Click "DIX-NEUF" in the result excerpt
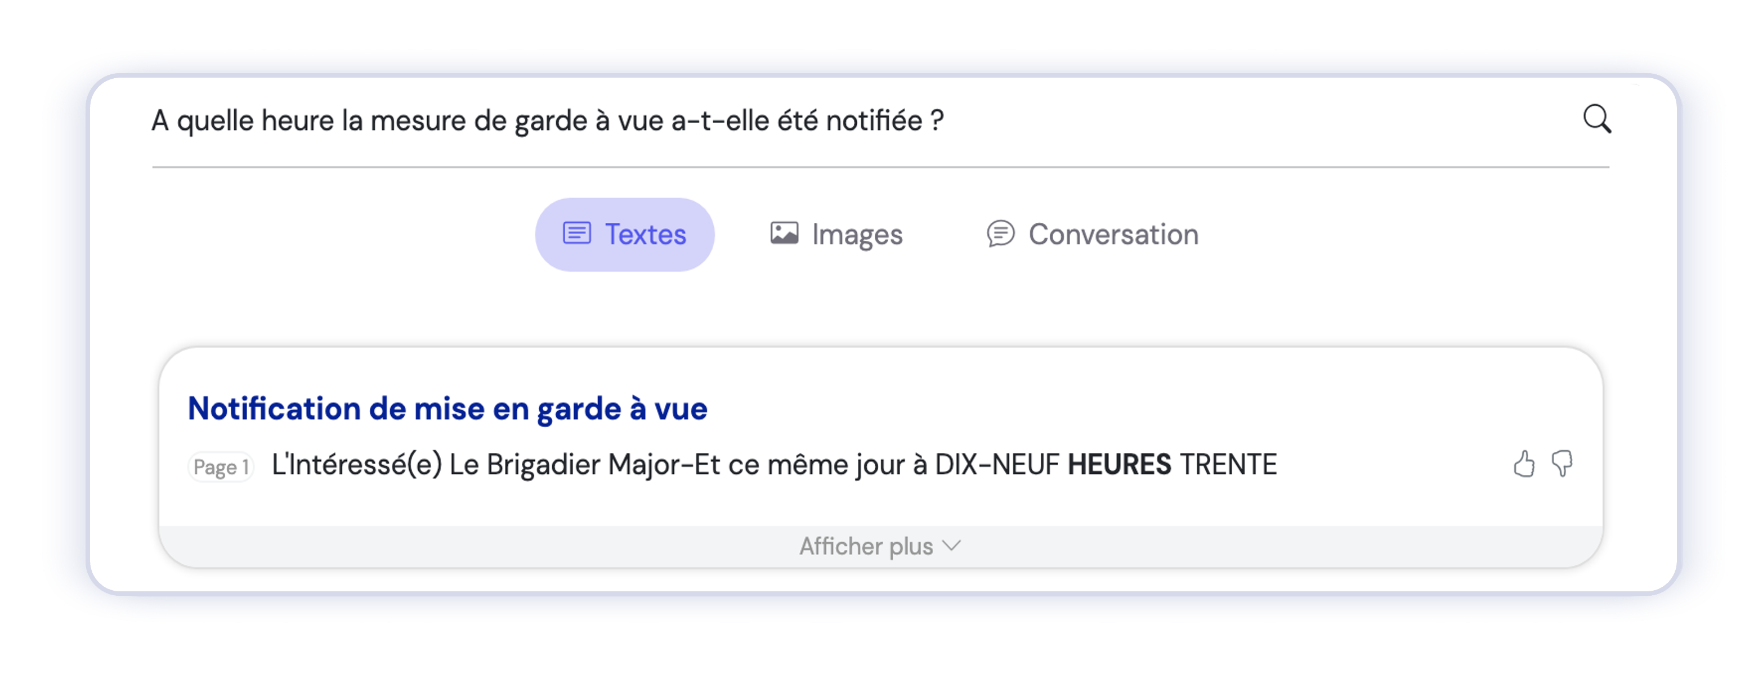 click(x=996, y=465)
